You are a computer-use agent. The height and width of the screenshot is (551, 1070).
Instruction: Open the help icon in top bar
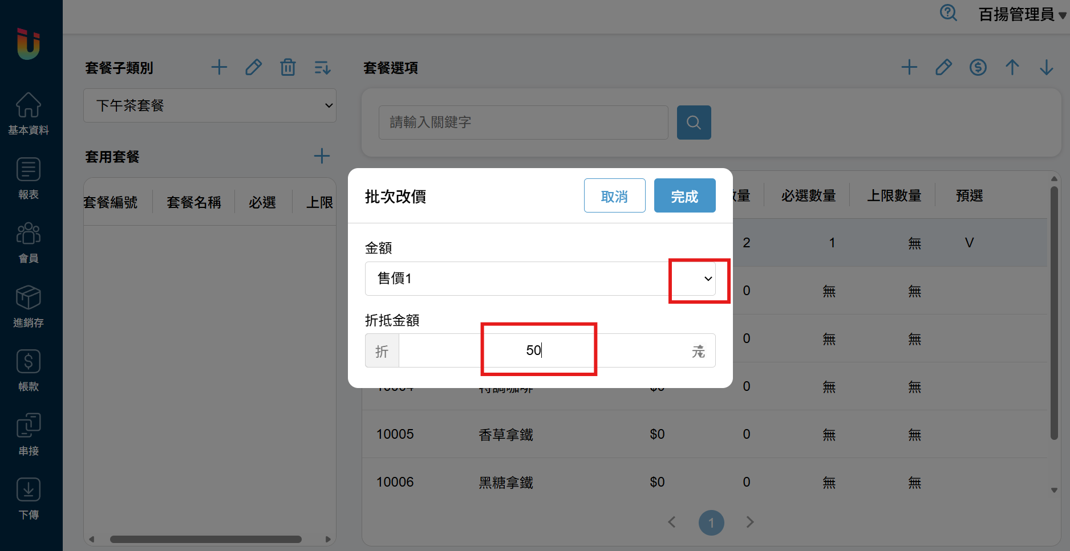[x=948, y=13]
